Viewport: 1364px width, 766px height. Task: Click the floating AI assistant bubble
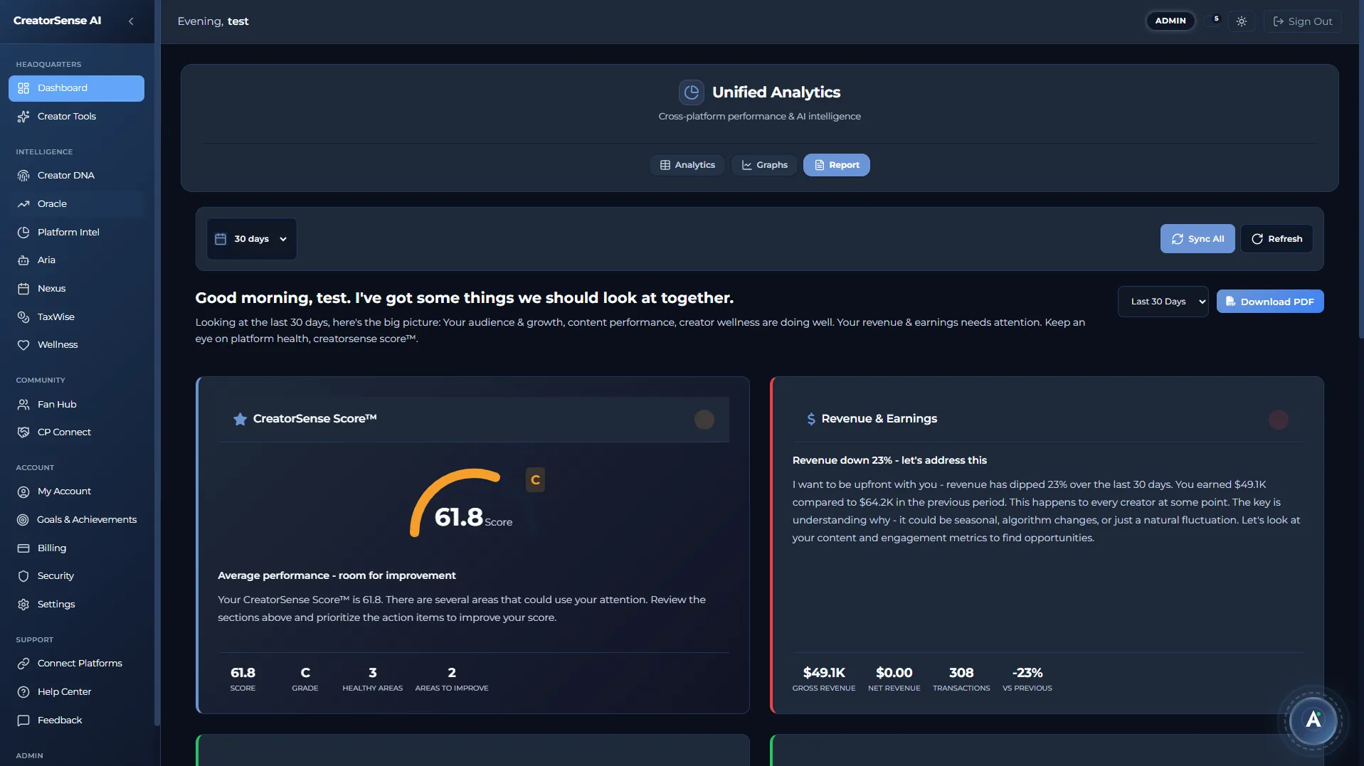[1314, 720]
